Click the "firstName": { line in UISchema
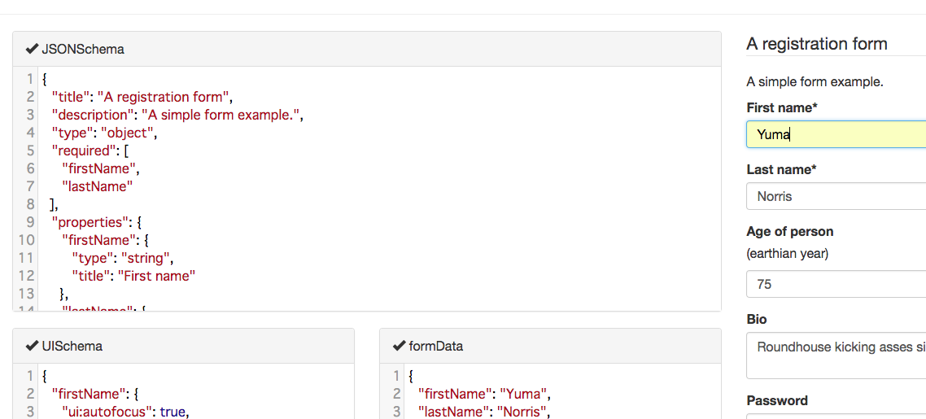The image size is (926, 419). pyautogui.click(x=94, y=395)
